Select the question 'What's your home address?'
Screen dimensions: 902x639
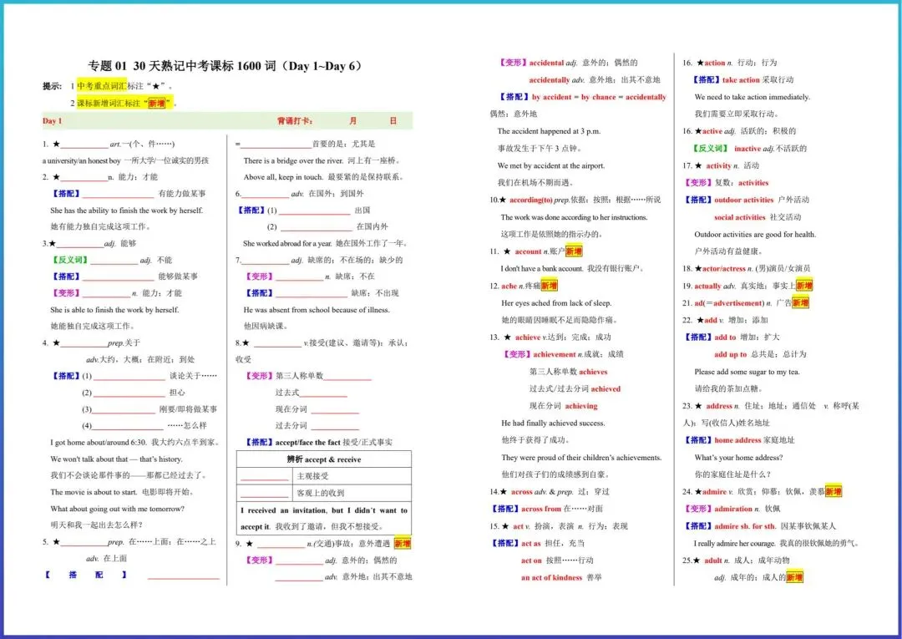click(x=738, y=458)
